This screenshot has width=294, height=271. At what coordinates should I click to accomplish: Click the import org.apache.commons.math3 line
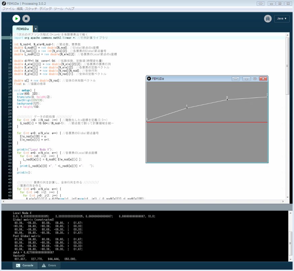coord(61,38)
